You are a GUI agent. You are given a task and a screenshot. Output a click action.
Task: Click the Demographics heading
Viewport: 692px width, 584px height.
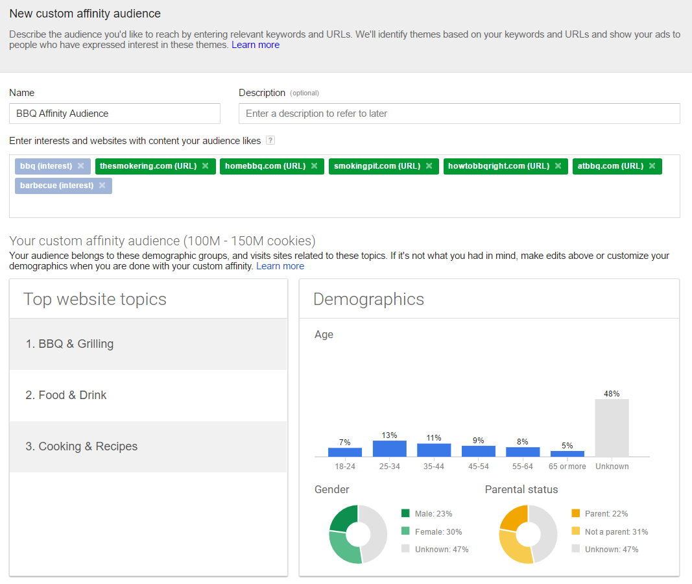368,299
